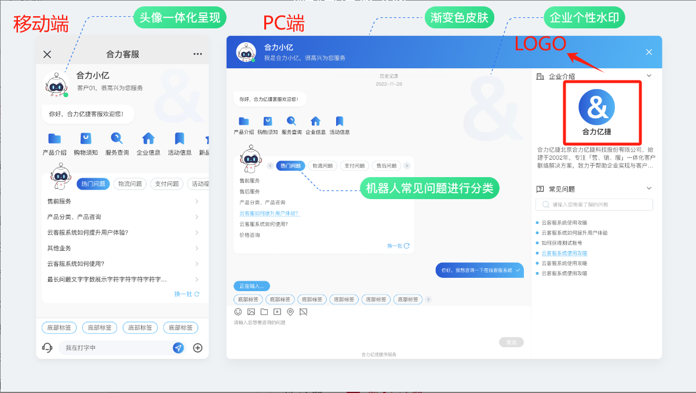The image size is (696, 393).
Task: Click the 产品介绍 icon in the PC chat
Action: (x=244, y=121)
